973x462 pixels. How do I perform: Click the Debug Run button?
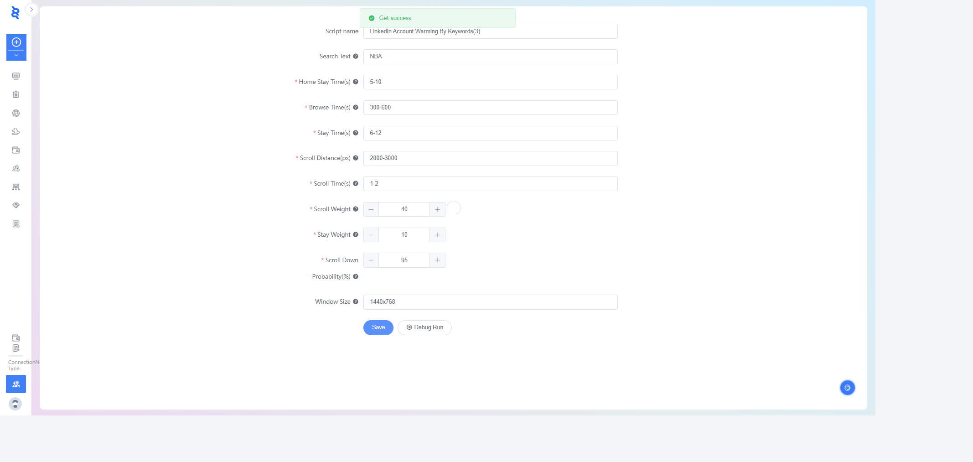tap(424, 327)
